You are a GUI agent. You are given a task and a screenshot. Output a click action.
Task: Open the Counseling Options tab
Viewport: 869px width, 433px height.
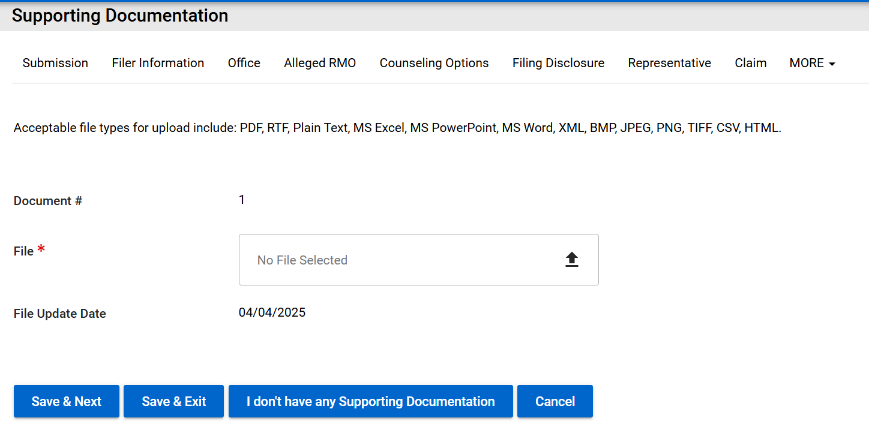tap(434, 63)
